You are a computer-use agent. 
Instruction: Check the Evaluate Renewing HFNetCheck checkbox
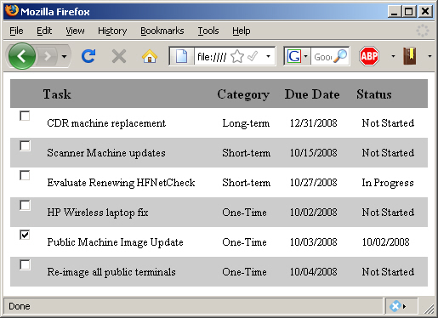point(25,175)
